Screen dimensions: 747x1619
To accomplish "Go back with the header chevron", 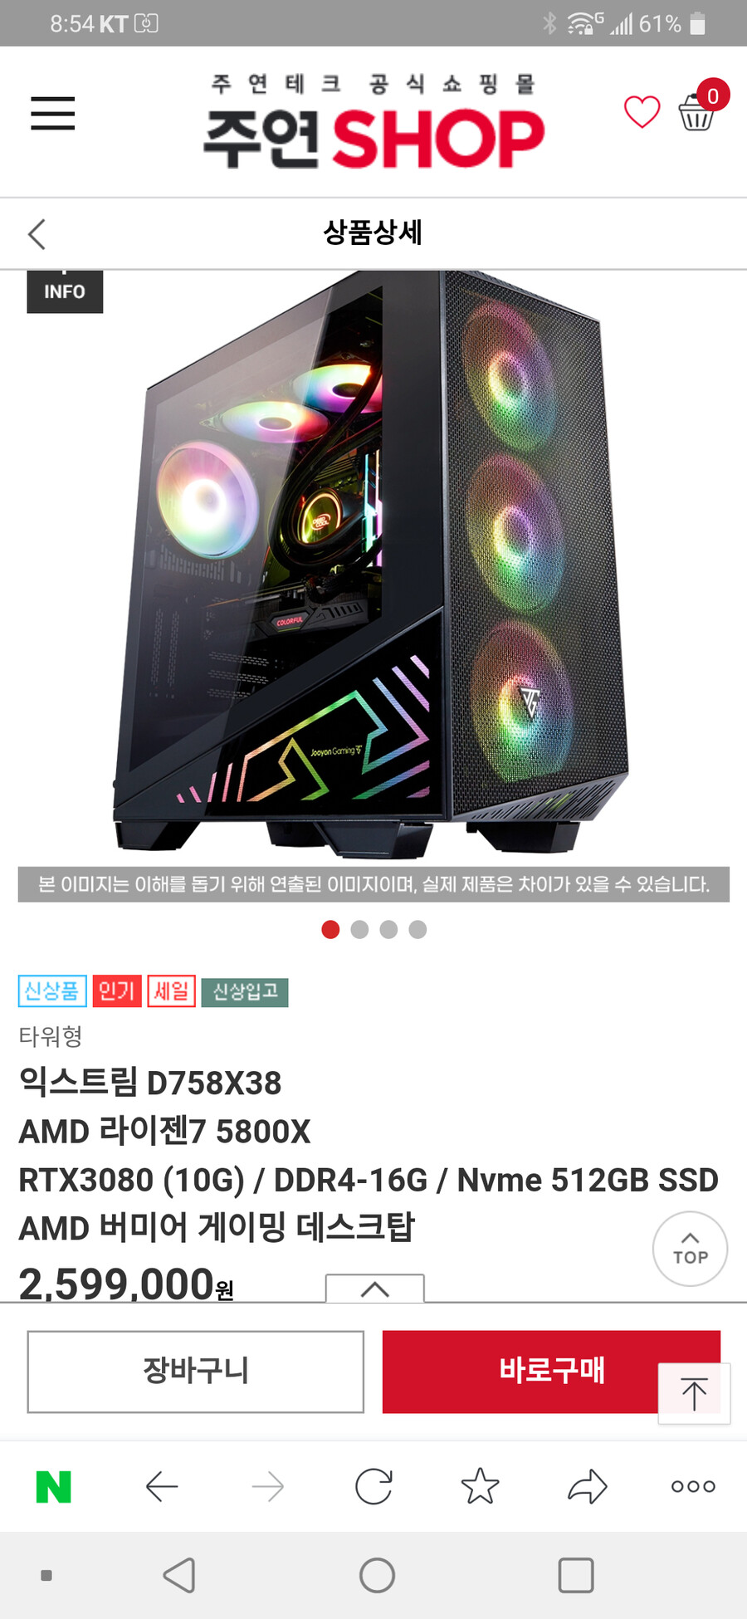I will tap(37, 234).
